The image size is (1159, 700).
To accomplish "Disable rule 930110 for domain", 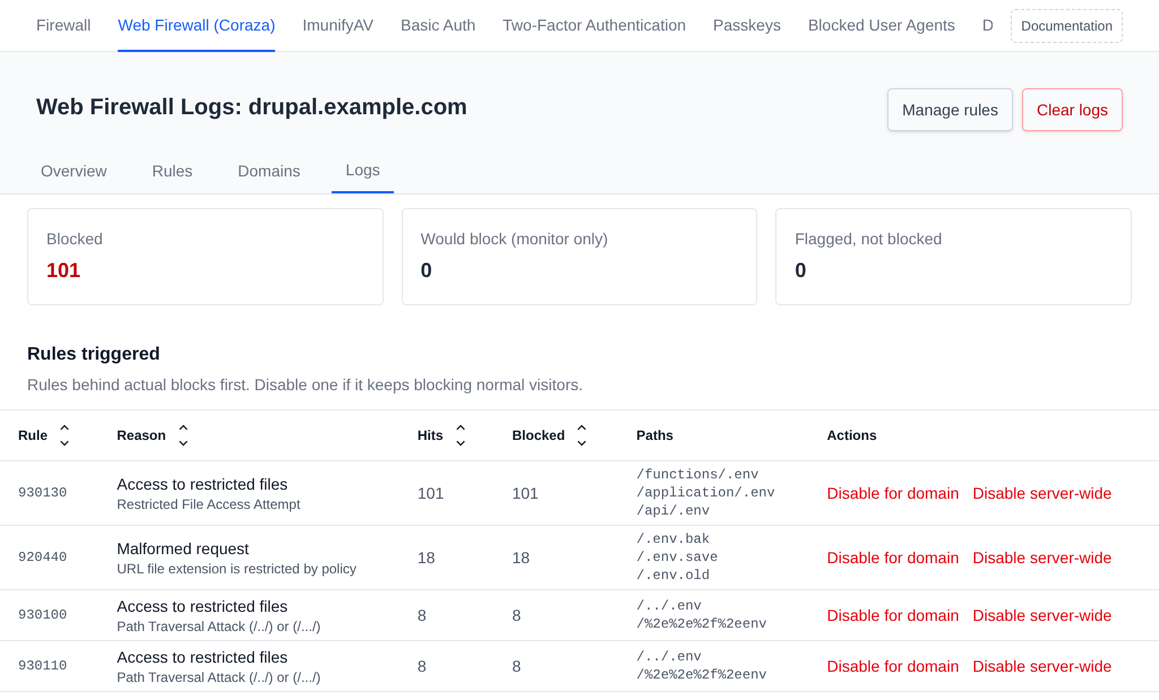I will [x=892, y=667].
